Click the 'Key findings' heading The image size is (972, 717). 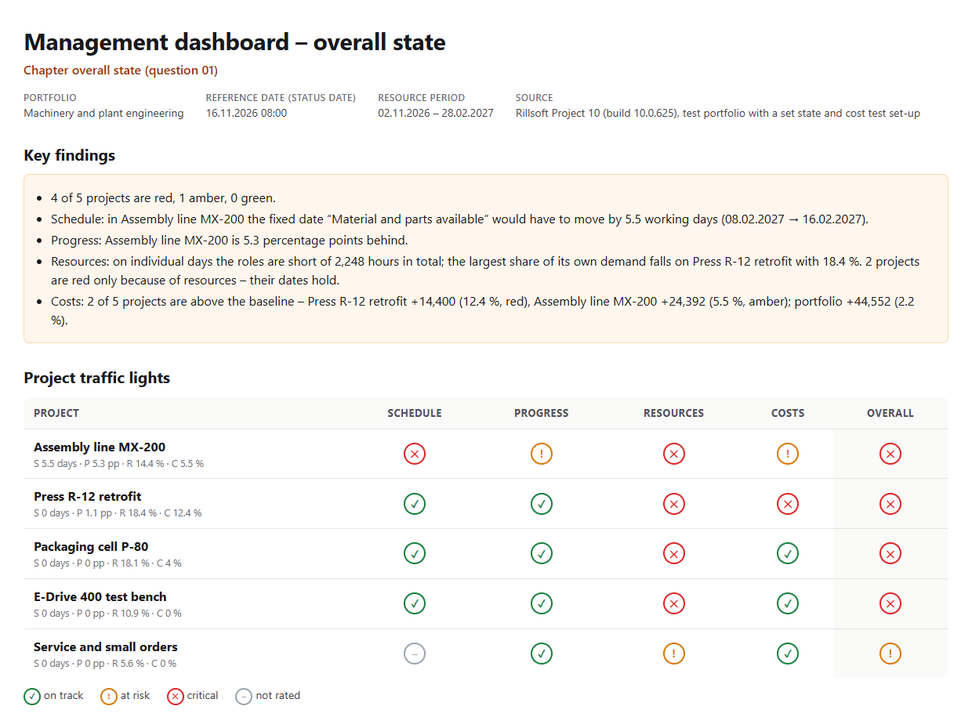click(x=70, y=155)
